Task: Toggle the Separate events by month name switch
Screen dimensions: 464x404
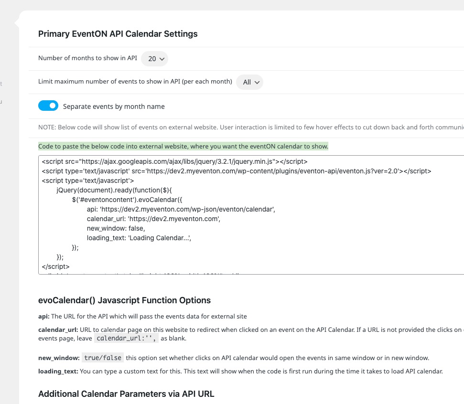Action: pyautogui.click(x=48, y=106)
